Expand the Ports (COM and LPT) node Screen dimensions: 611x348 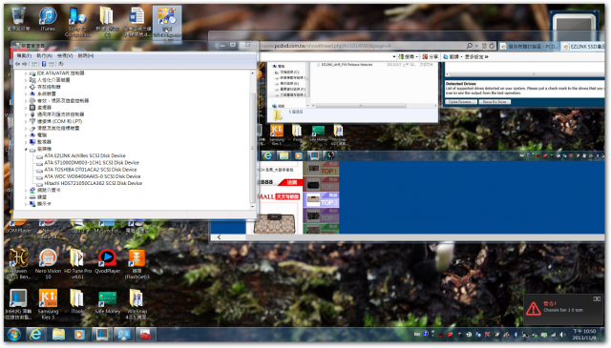(26, 121)
